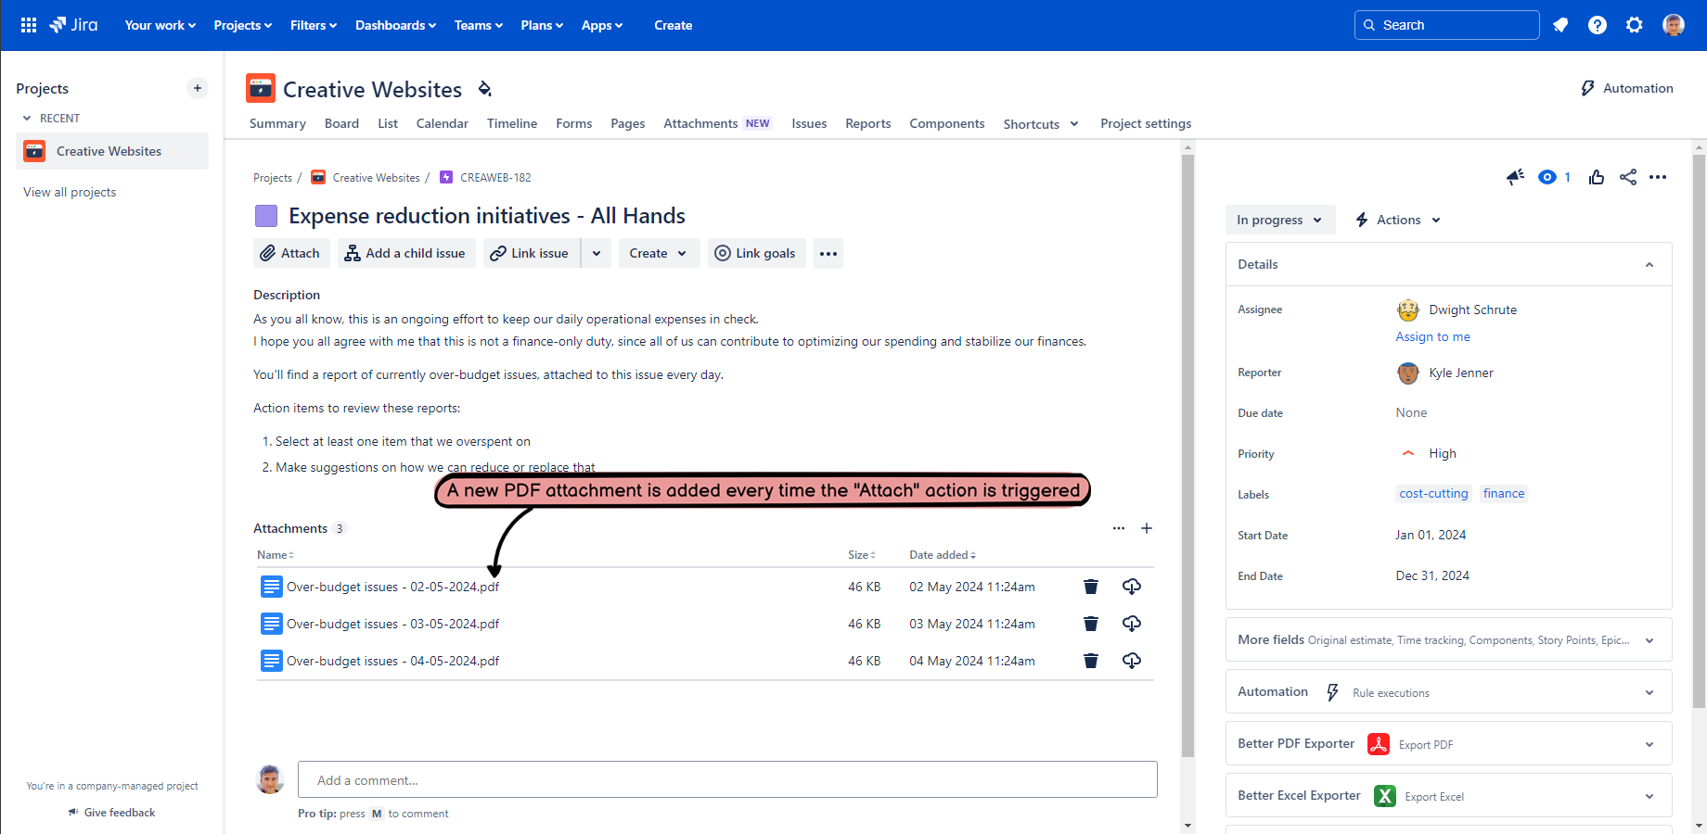This screenshot has width=1707, height=834.
Task: Click the Add a comment field
Action: (726, 779)
